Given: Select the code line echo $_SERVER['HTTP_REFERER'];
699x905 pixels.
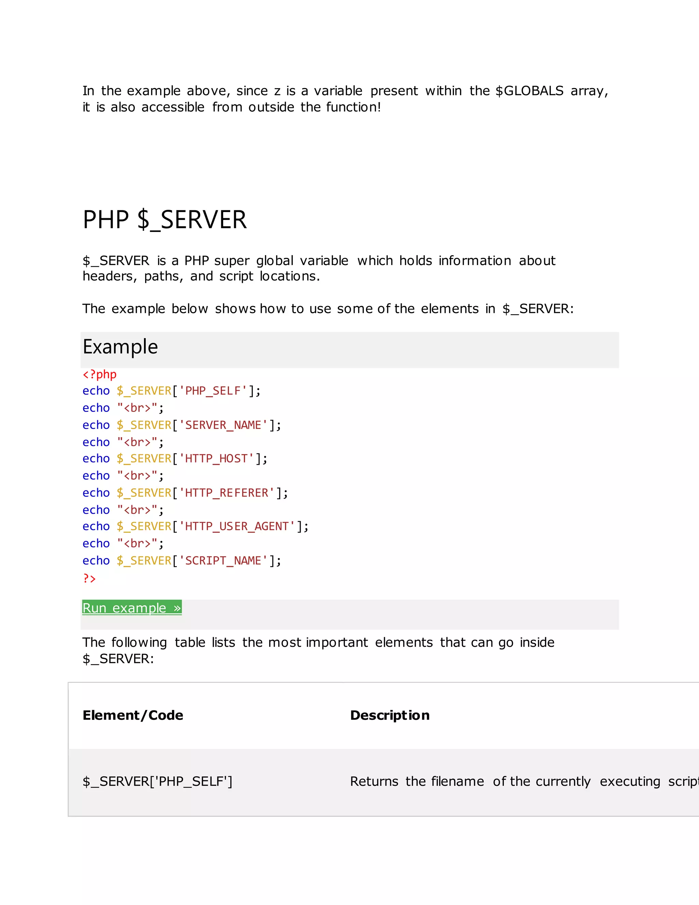Looking at the screenshot, I should pos(185,493).
